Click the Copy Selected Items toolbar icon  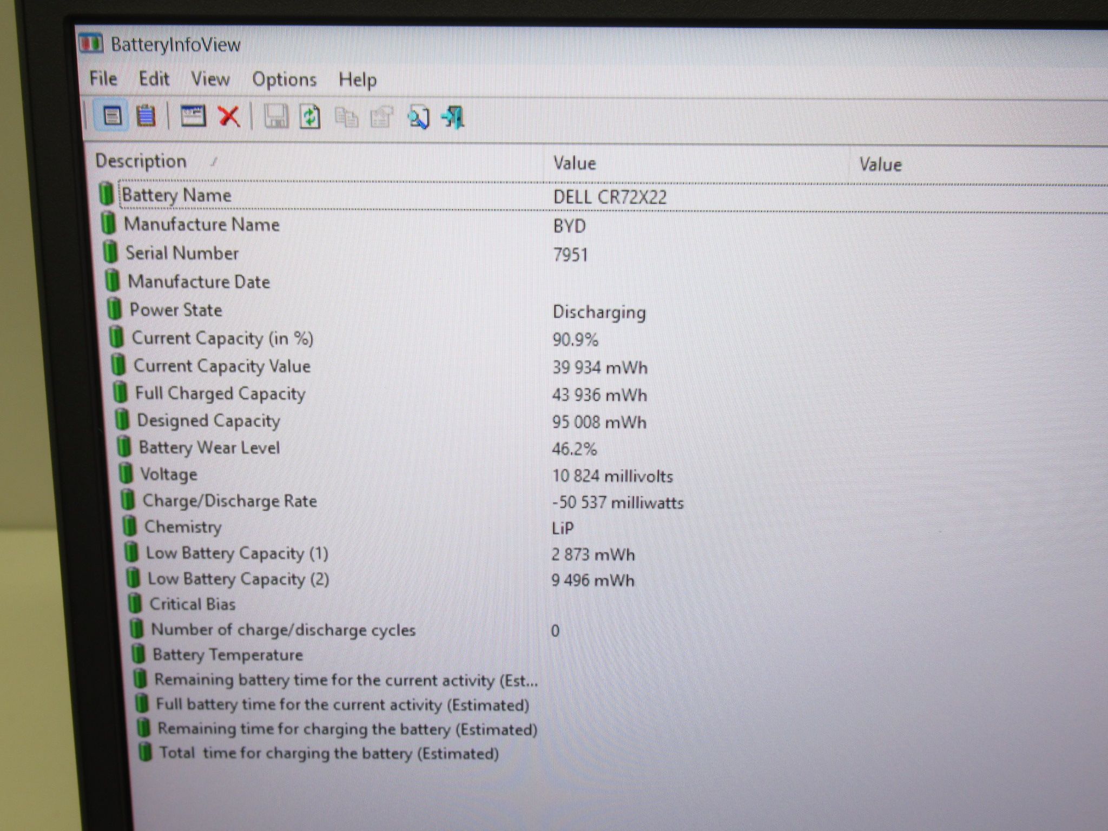[x=346, y=117]
